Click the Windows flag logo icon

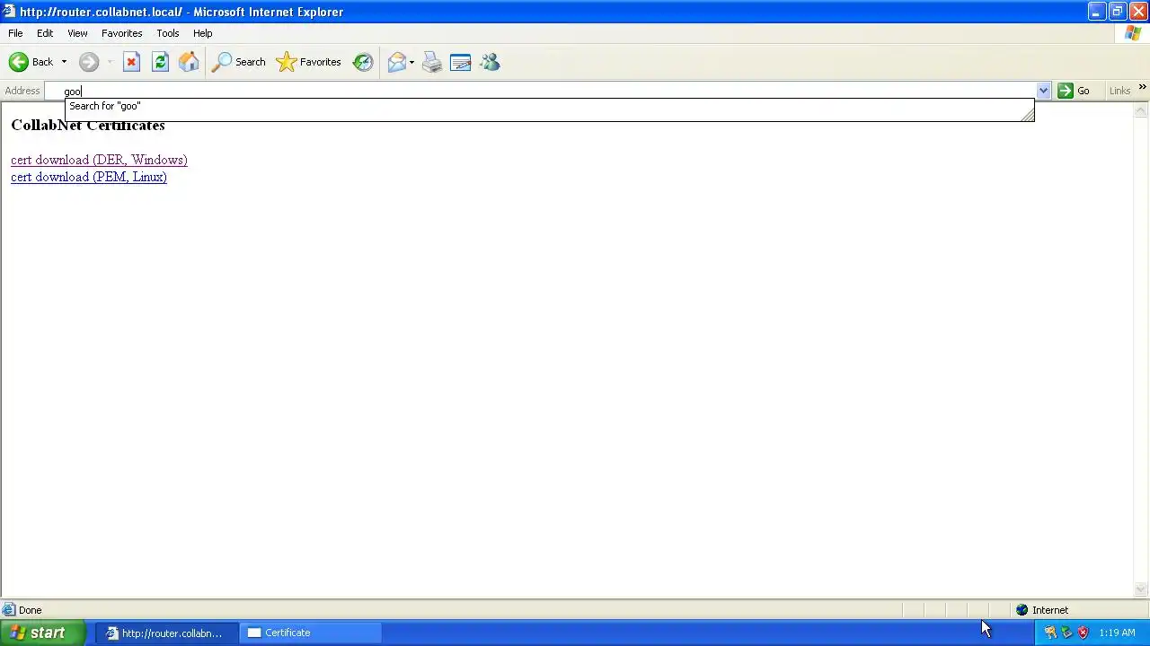point(1133,33)
